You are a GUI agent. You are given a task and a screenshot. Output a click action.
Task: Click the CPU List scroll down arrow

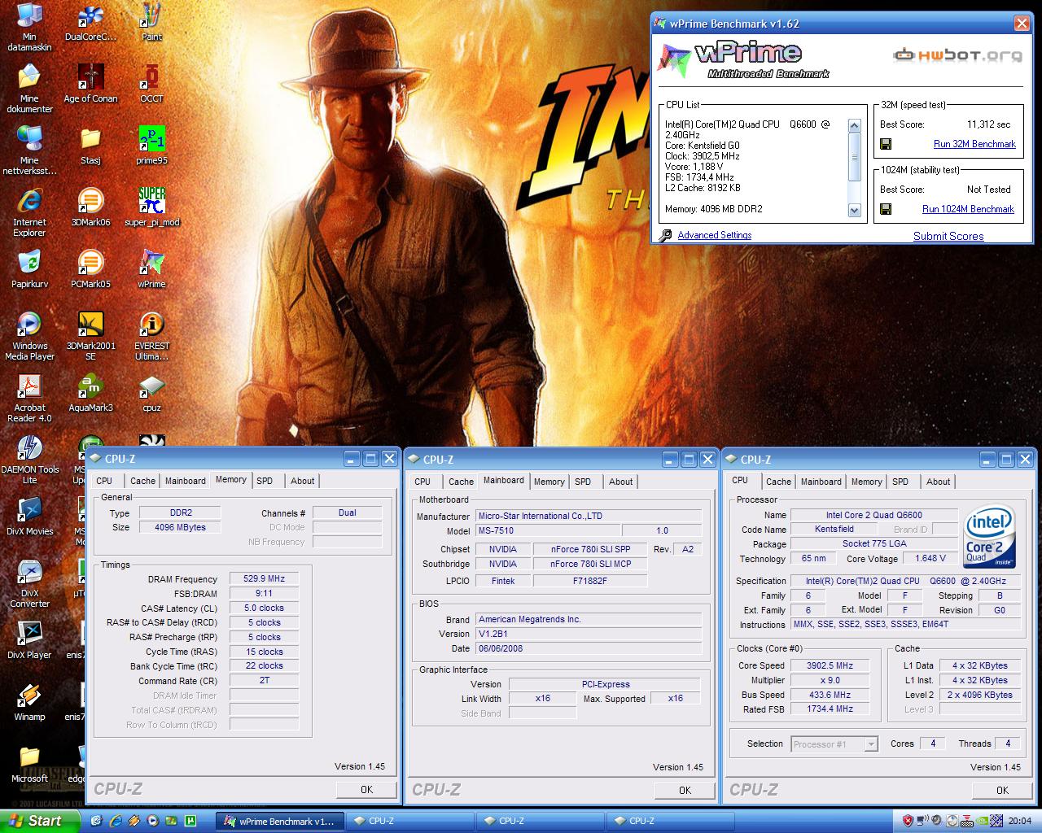coord(854,210)
